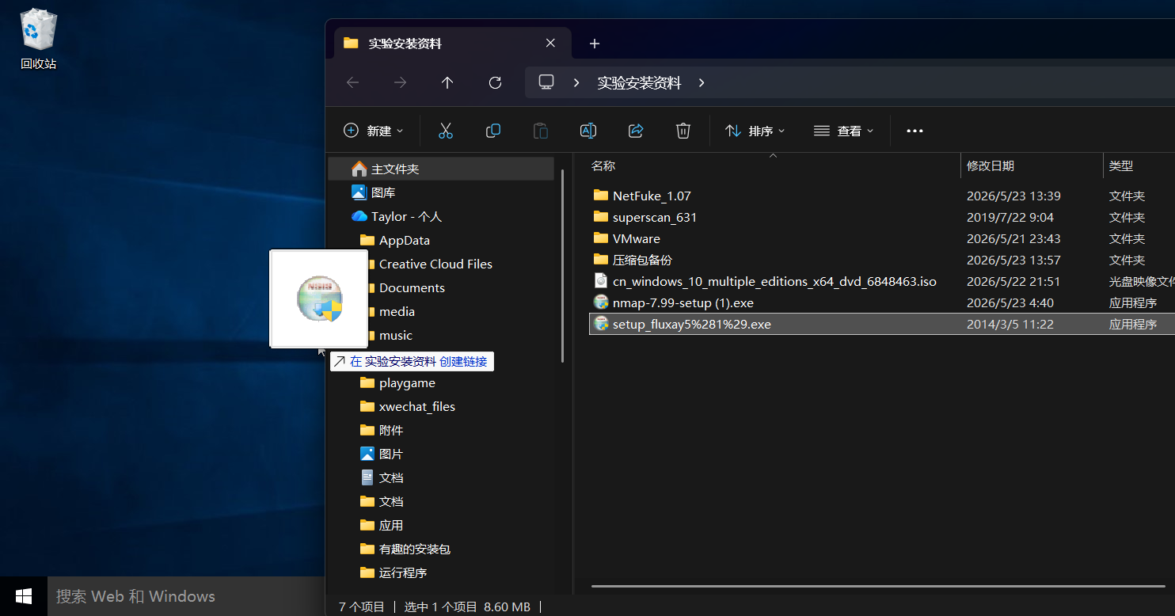Click the Copy icon in toolbar
The height and width of the screenshot is (616, 1175).
(x=493, y=131)
